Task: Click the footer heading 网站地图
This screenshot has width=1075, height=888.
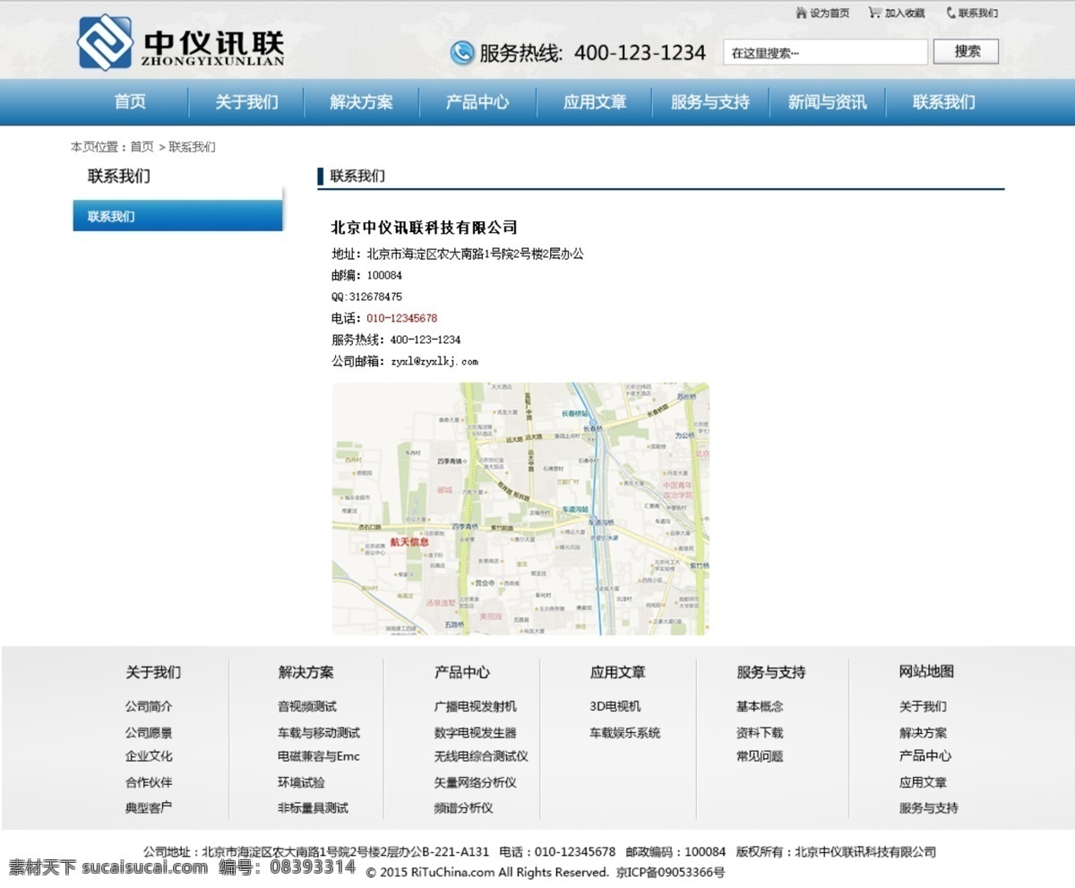Action: [927, 671]
